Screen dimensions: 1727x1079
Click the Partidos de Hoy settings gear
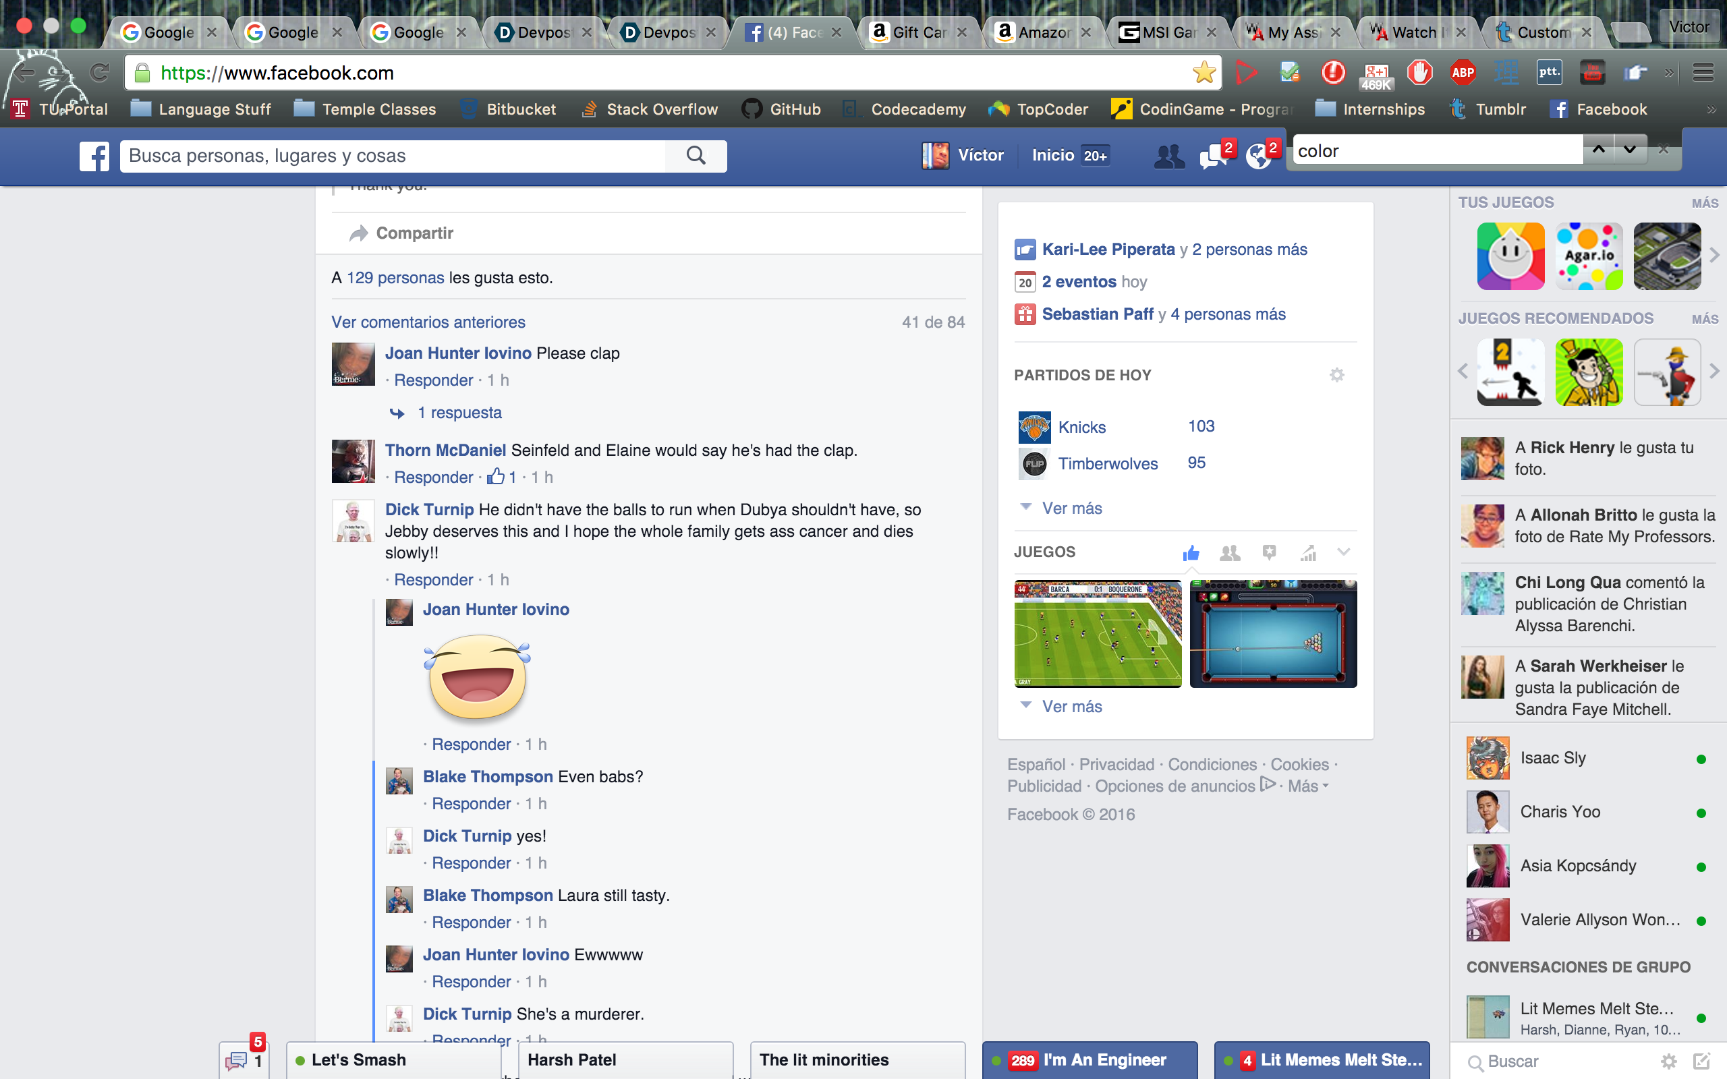tap(1336, 375)
